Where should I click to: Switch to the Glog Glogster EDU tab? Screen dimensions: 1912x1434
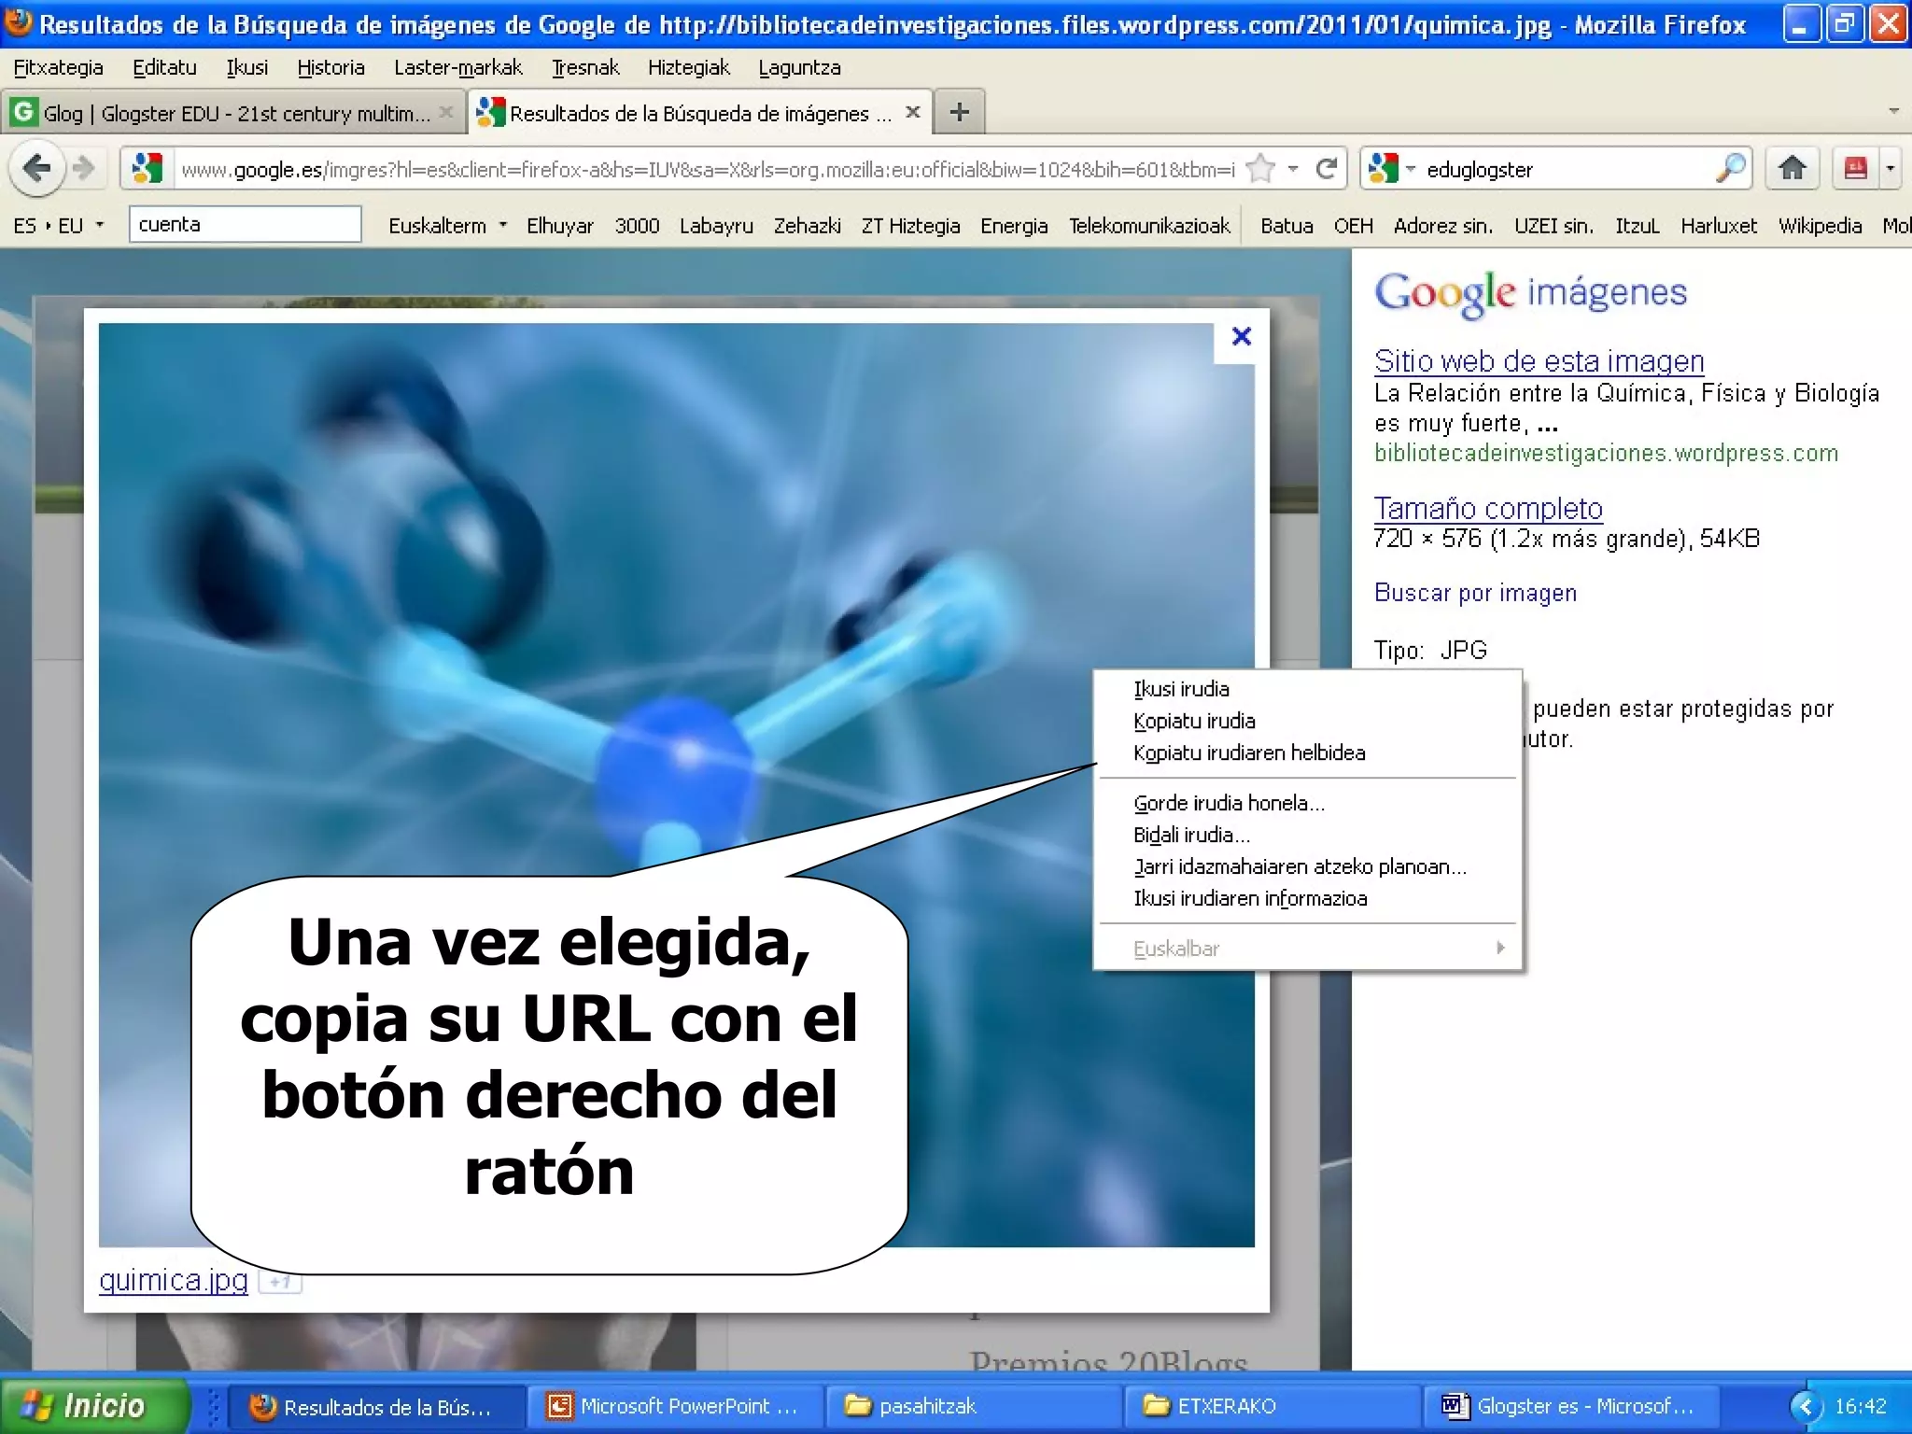coord(233,113)
